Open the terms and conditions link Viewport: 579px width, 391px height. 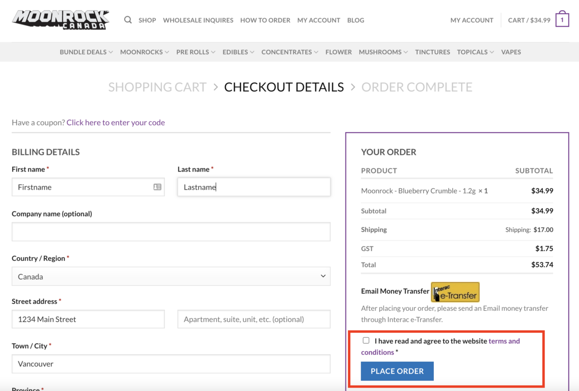[504, 341]
